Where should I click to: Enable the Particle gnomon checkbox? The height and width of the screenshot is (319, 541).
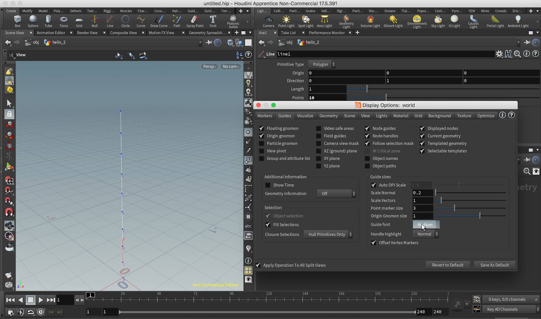click(261, 143)
